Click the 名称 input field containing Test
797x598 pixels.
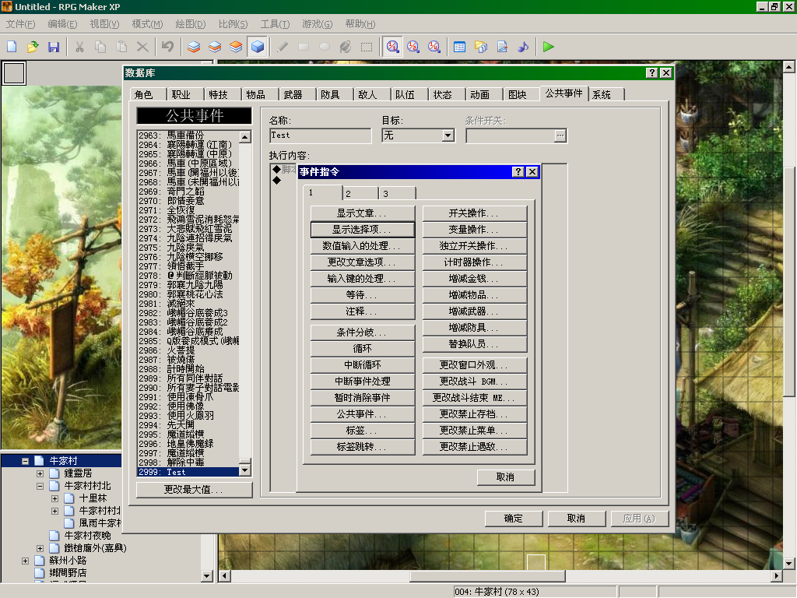pos(320,135)
